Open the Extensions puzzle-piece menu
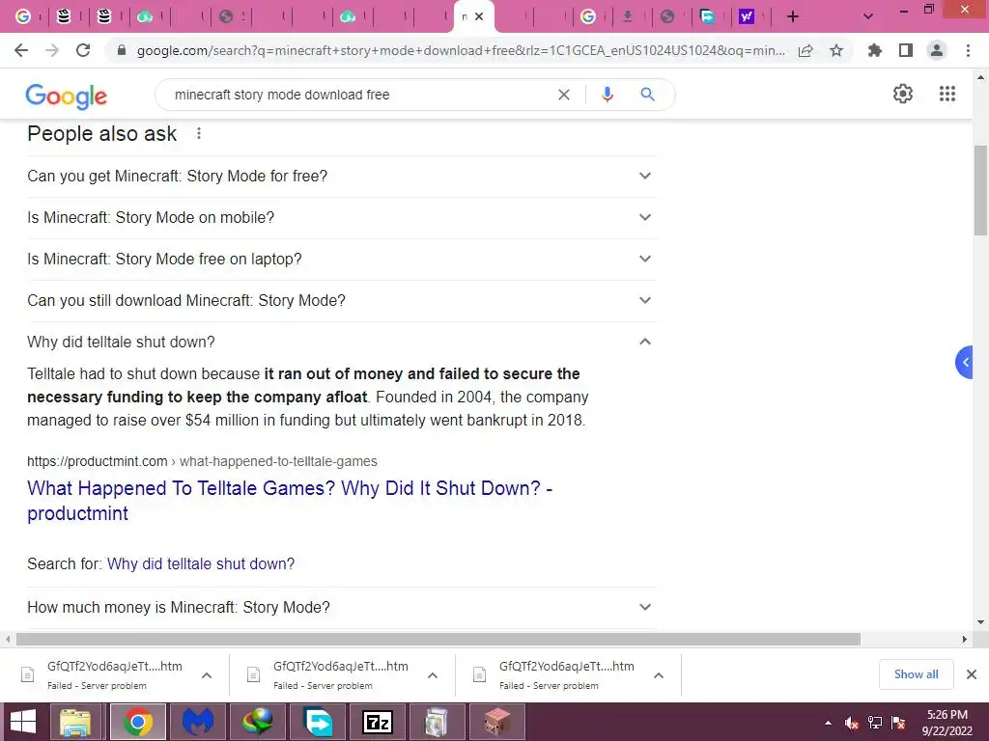This screenshot has height=741, width=989. [x=875, y=50]
